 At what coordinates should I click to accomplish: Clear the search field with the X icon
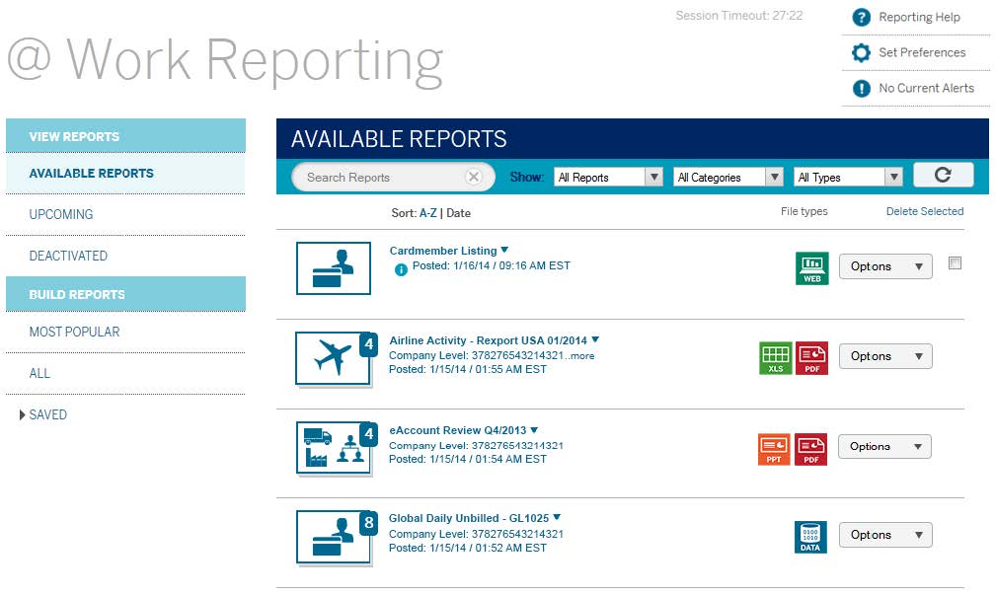[475, 176]
